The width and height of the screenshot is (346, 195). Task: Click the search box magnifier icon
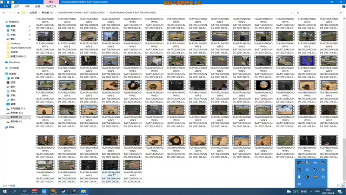(x=341, y=13)
